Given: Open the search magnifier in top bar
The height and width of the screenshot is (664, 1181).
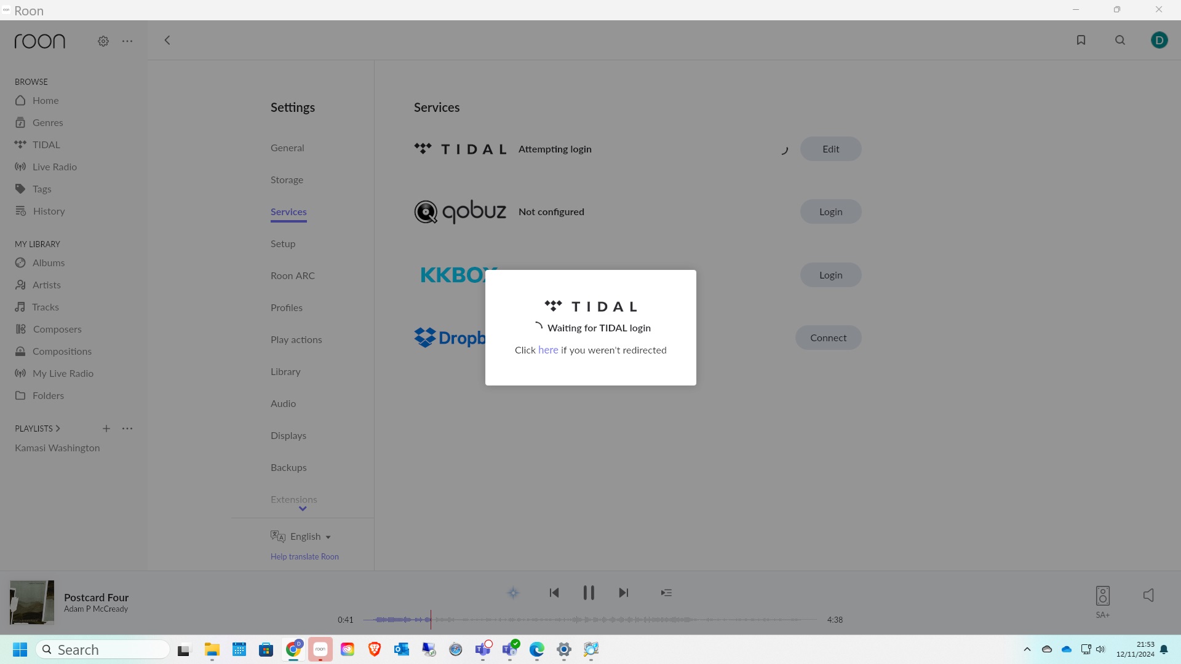Looking at the screenshot, I should [1120, 40].
